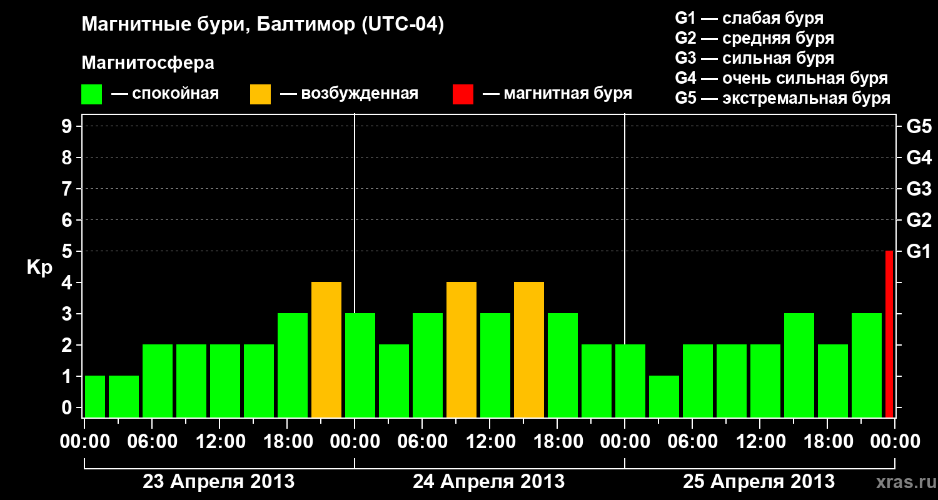
Task: Click the Kp 1 green bar on 25 April
Action: [664, 396]
